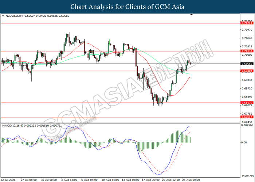Click the 0.67755 price axis value
The width and height of the screenshot is (255, 182).
[247, 114]
